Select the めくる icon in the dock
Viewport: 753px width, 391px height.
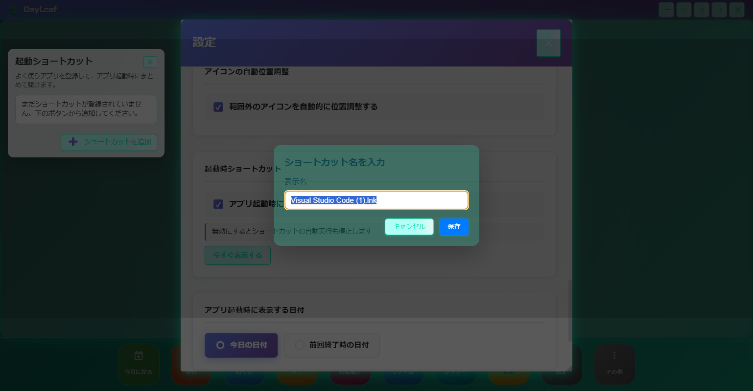pos(244,364)
